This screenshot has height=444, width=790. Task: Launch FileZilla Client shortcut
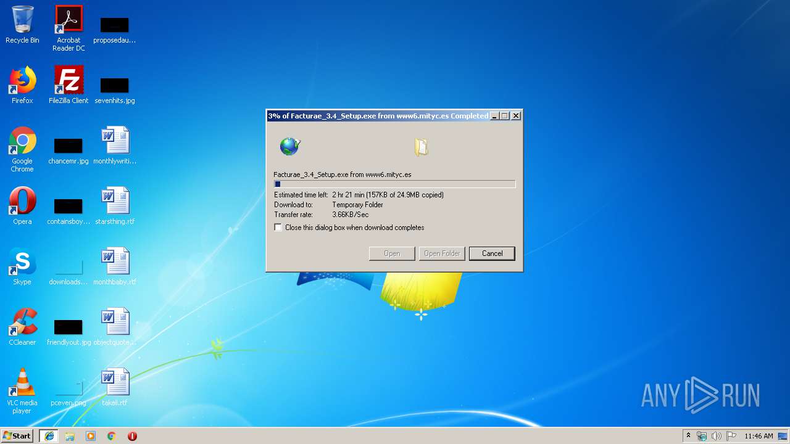pyautogui.click(x=69, y=85)
